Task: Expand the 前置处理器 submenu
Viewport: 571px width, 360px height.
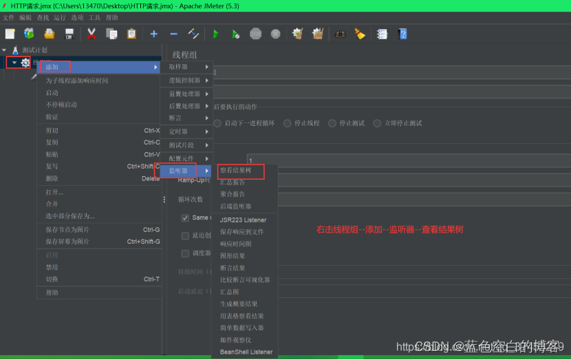Action: click(186, 94)
